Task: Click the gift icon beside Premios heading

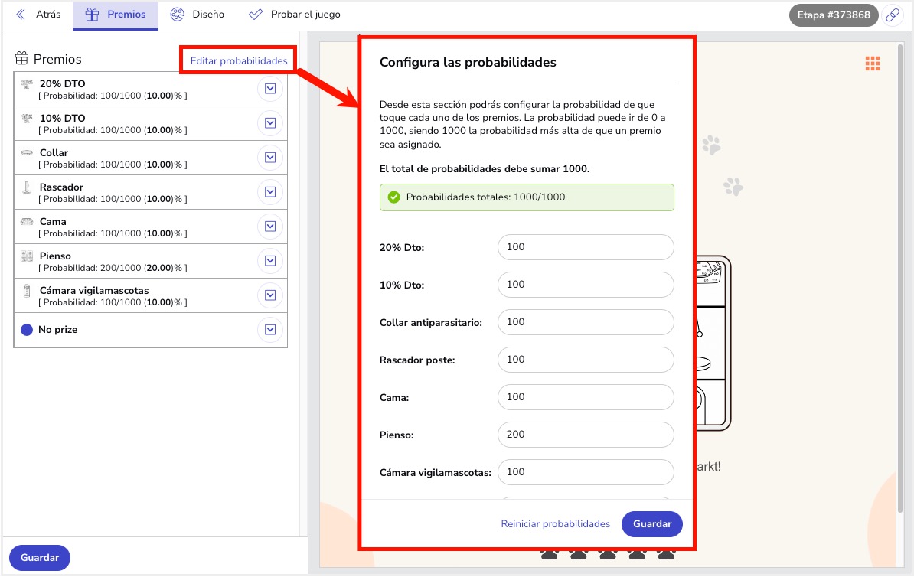Action: pos(21,58)
